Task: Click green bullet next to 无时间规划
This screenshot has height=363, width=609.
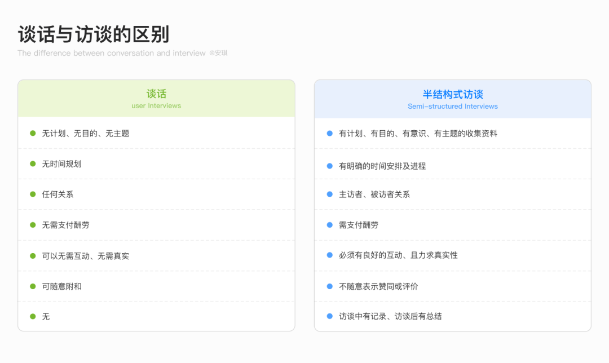Action: point(33,164)
